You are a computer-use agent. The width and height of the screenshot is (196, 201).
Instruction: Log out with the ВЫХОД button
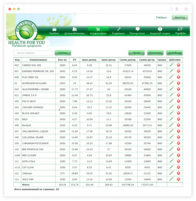(x=180, y=18)
